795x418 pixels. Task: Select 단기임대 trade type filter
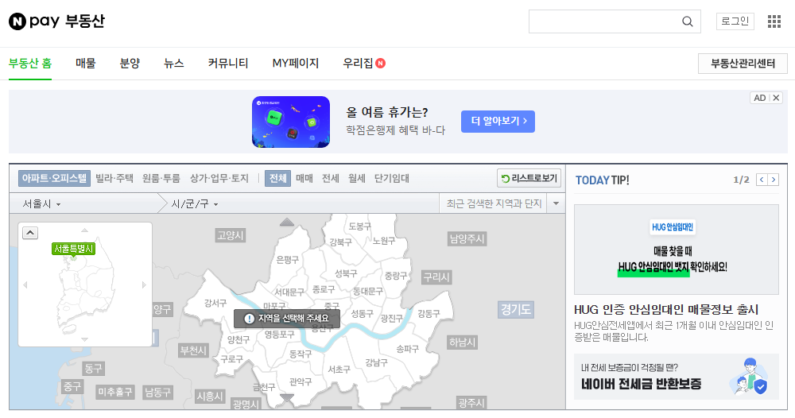(x=391, y=178)
